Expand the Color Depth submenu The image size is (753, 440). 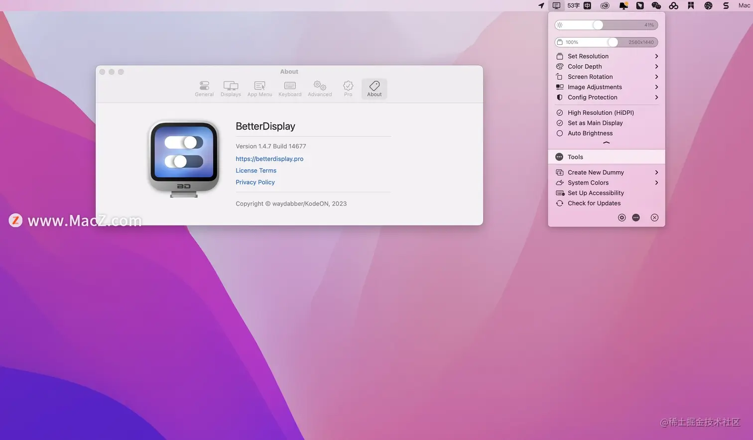pyautogui.click(x=607, y=67)
